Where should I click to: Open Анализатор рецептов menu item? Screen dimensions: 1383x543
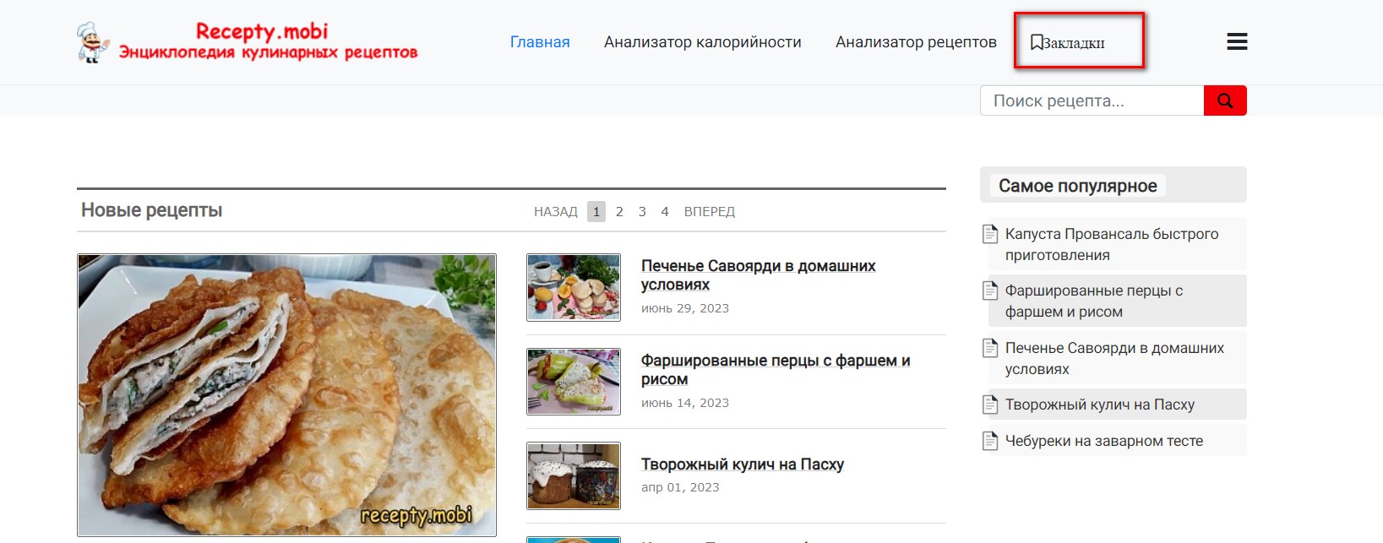916,42
